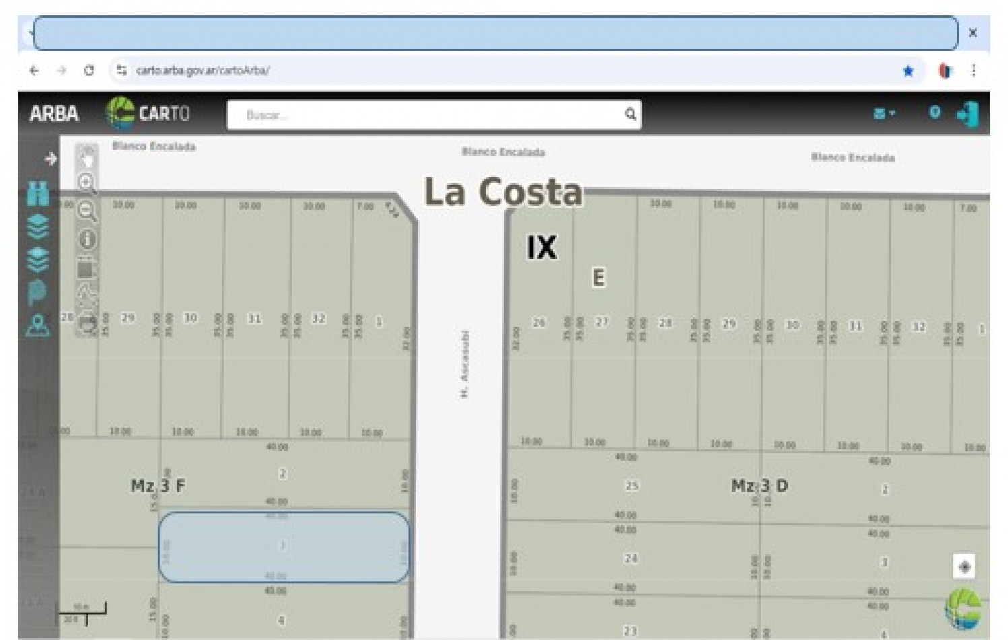Select the pan hand tool
Viewport: 1008px width, 640px height.
87,158
